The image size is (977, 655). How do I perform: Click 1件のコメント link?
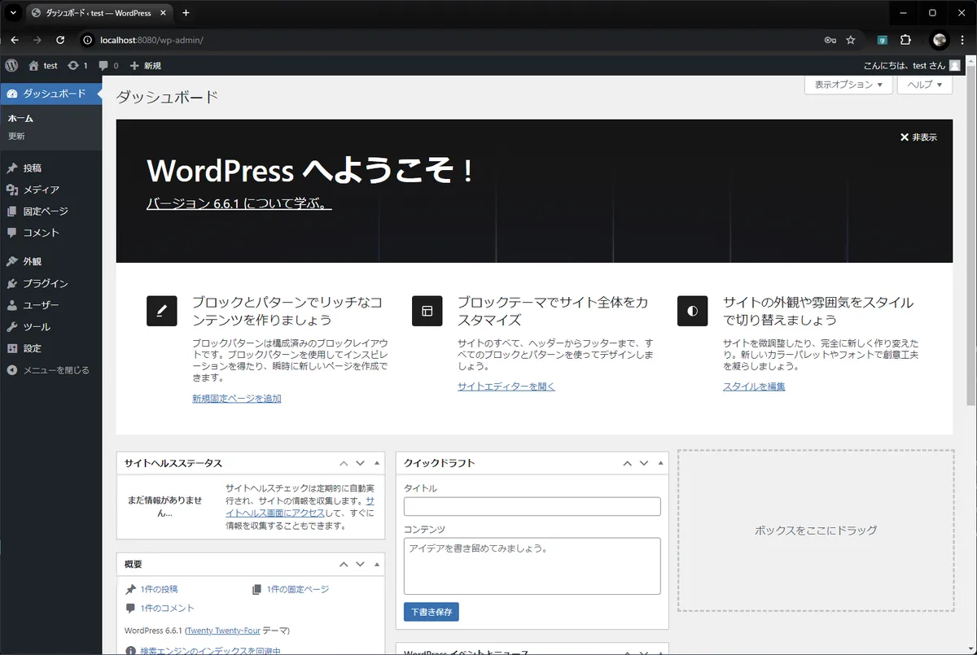167,609
